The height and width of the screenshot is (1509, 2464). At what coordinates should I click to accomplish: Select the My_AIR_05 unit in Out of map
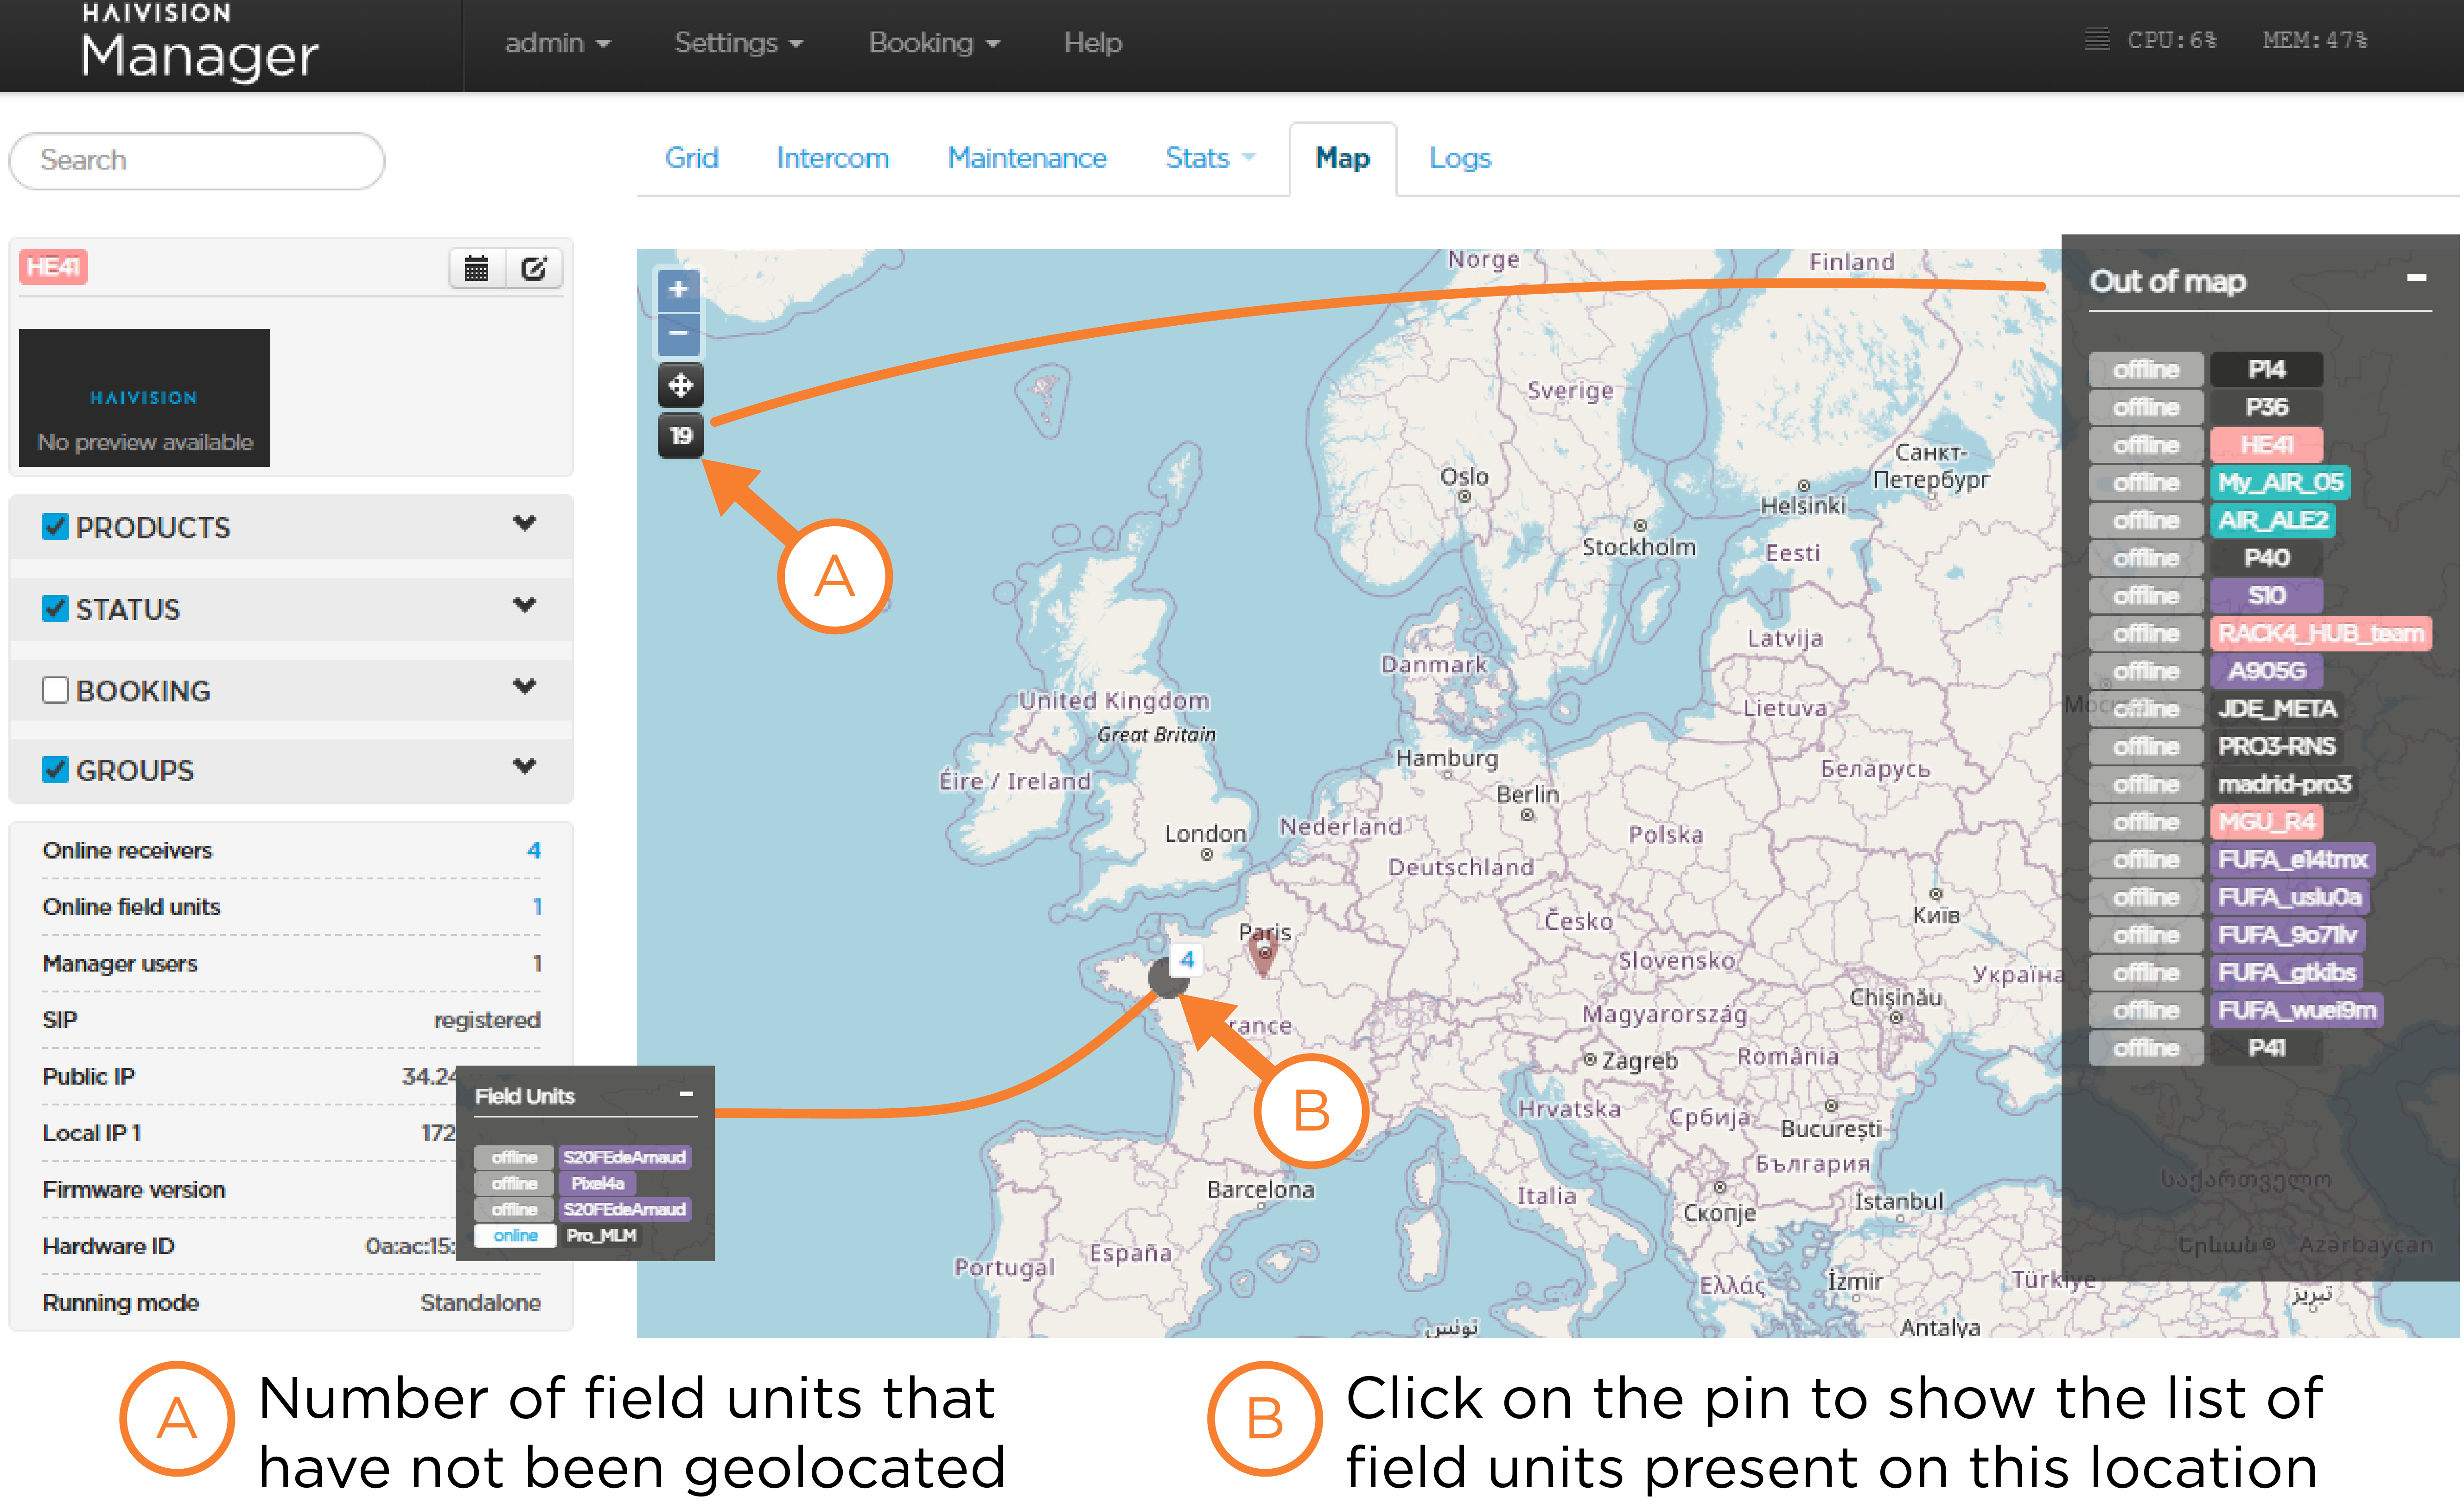(2279, 483)
